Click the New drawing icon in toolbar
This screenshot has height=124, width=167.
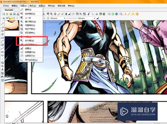pos(4,14)
